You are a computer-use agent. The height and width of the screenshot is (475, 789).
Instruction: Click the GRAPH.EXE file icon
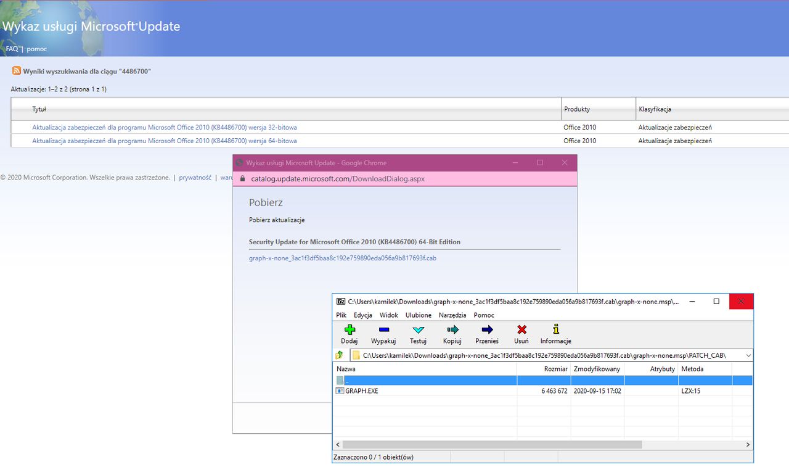[340, 391]
